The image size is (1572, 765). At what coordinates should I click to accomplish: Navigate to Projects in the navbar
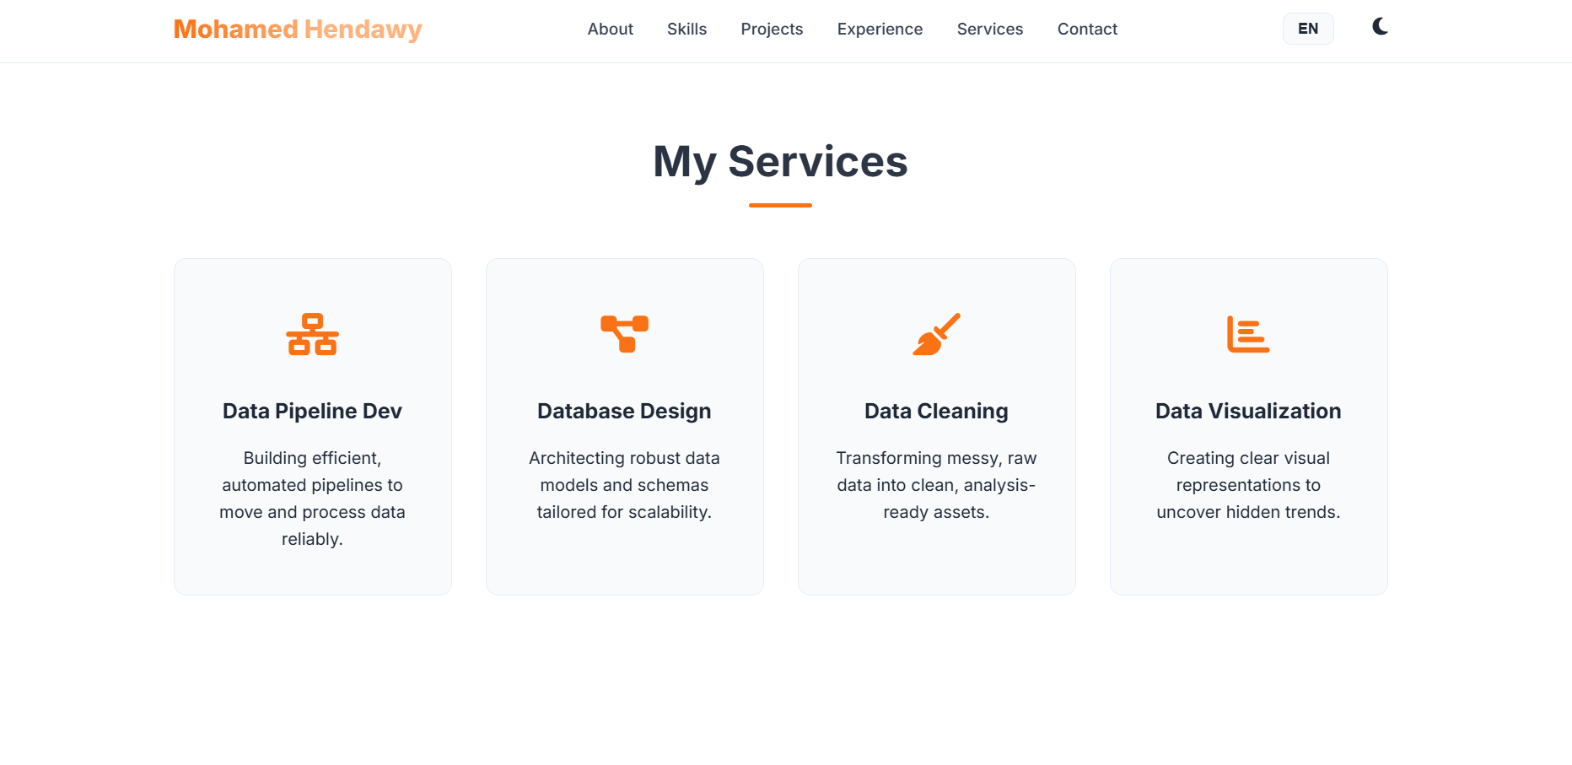pos(772,29)
